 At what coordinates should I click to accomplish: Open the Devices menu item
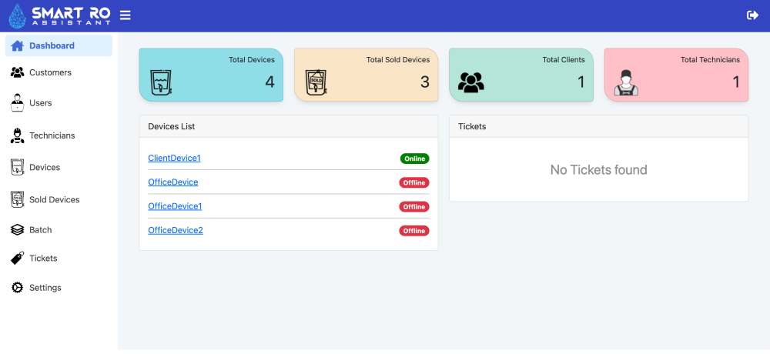pos(45,167)
